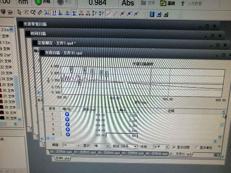Select peak arrow icon in row 5
The width and height of the screenshot is (231, 173).
(68, 129)
